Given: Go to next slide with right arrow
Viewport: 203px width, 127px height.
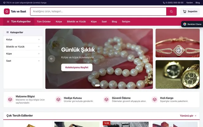Looking at the screenshot, I should pos(147,59).
